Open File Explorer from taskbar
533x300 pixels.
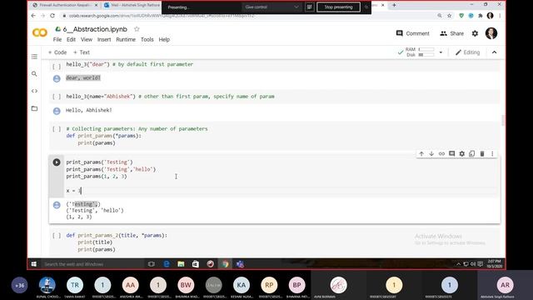click(x=181, y=264)
